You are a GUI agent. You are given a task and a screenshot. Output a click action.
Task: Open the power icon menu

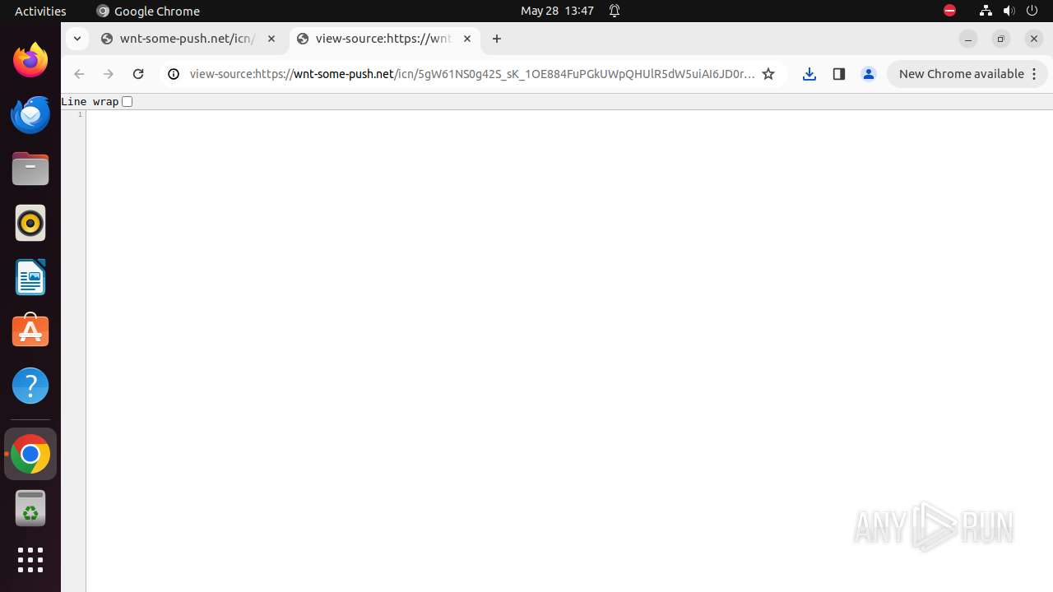[1032, 11]
